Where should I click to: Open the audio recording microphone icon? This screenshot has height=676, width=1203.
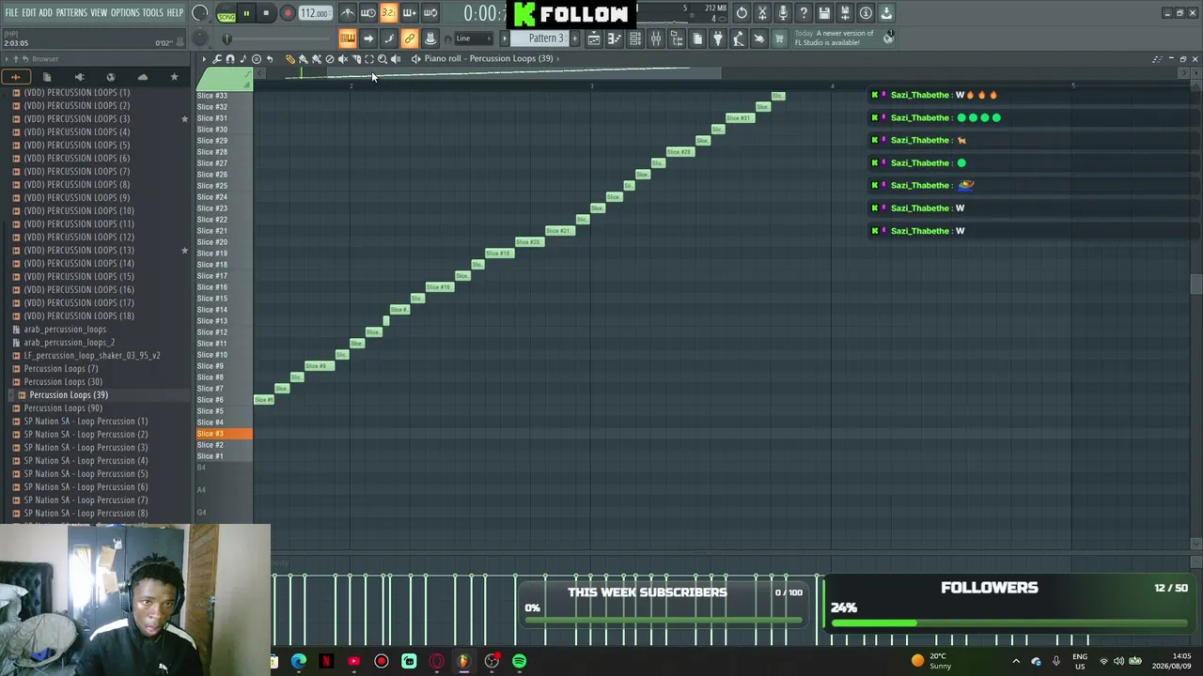[x=783, y=13]
